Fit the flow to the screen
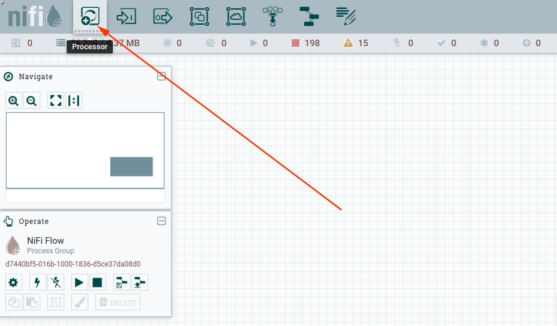The width and height of the screenshot is (557, 326). coord(56,101)
